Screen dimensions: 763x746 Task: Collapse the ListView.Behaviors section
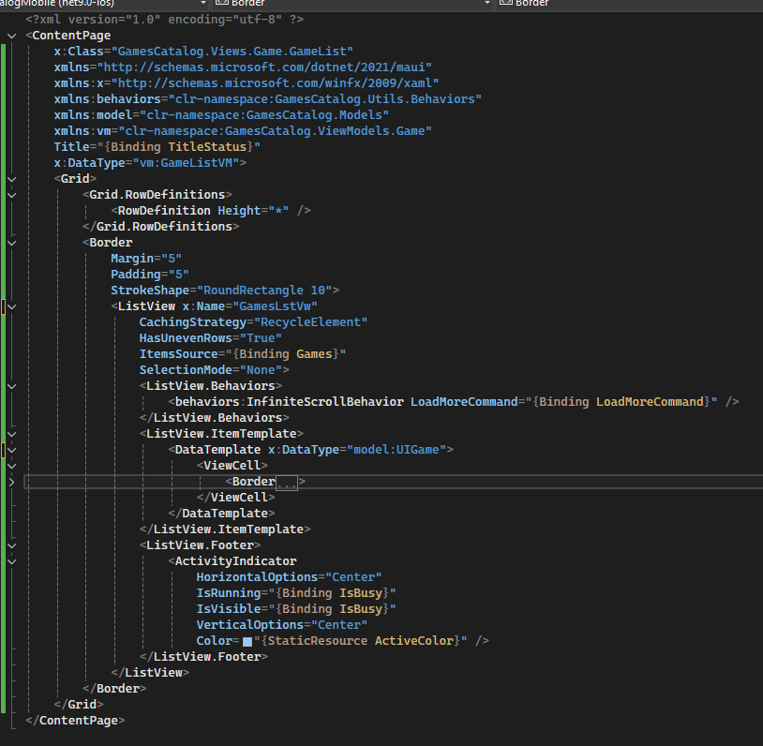coord(11,385)
